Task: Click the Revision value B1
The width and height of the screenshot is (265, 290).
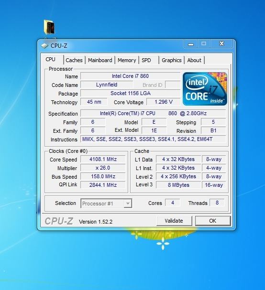Action: click(x=213, y=130)
